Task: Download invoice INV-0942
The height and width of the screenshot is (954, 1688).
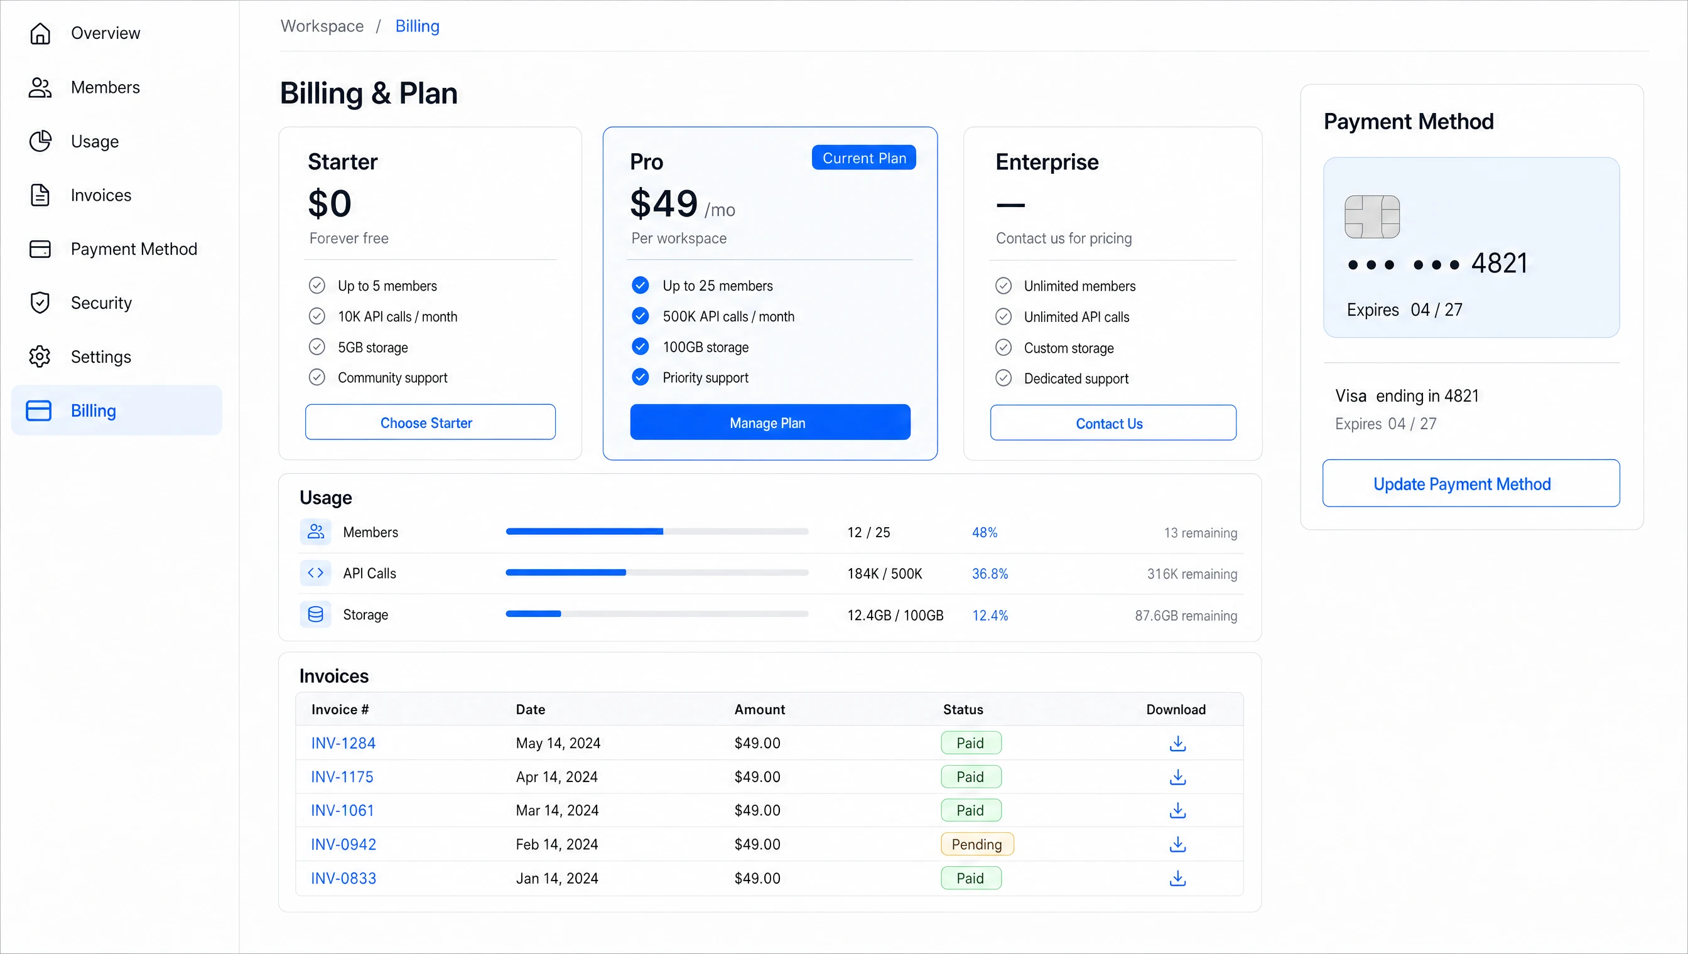Action: pyautogui.click(x=1177, y=845)
